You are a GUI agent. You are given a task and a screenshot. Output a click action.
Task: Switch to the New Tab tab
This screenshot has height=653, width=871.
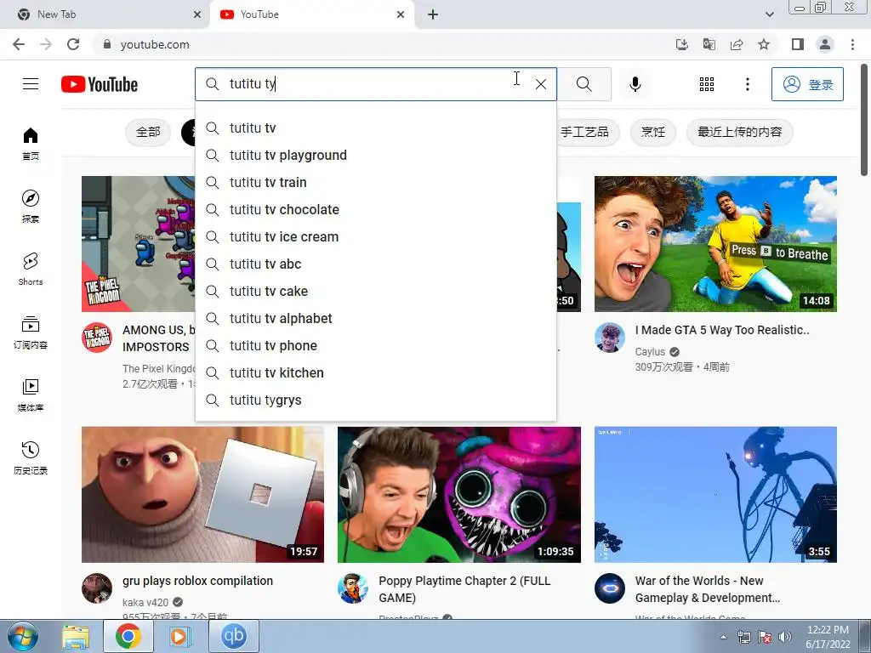pyautogui.click(x=105, y=14)
